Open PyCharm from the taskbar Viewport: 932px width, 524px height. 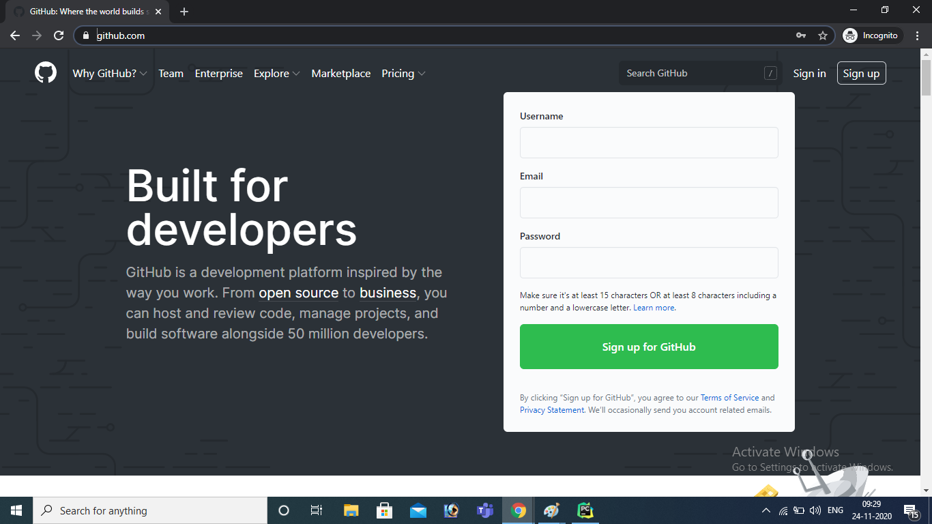click(585, 510)
